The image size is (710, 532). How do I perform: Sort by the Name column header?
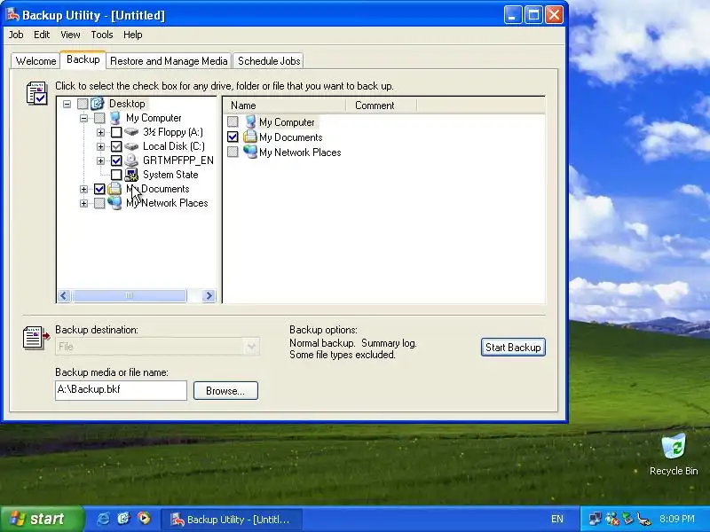click(284, 106)
